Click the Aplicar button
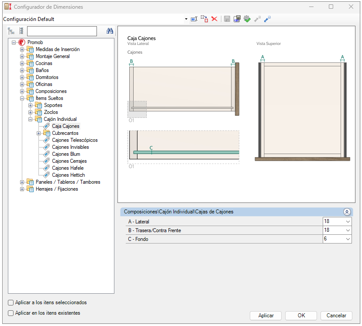 tap(266, 316)
